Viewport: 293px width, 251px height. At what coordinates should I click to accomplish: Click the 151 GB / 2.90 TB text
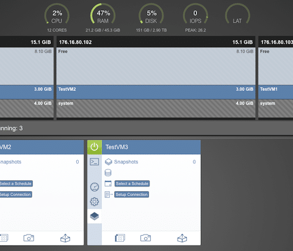coord(151,30)
